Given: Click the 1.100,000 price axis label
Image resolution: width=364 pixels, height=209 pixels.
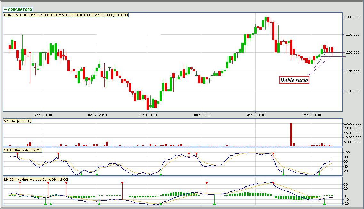Looking at the screenshot, I should click(352, 91).
